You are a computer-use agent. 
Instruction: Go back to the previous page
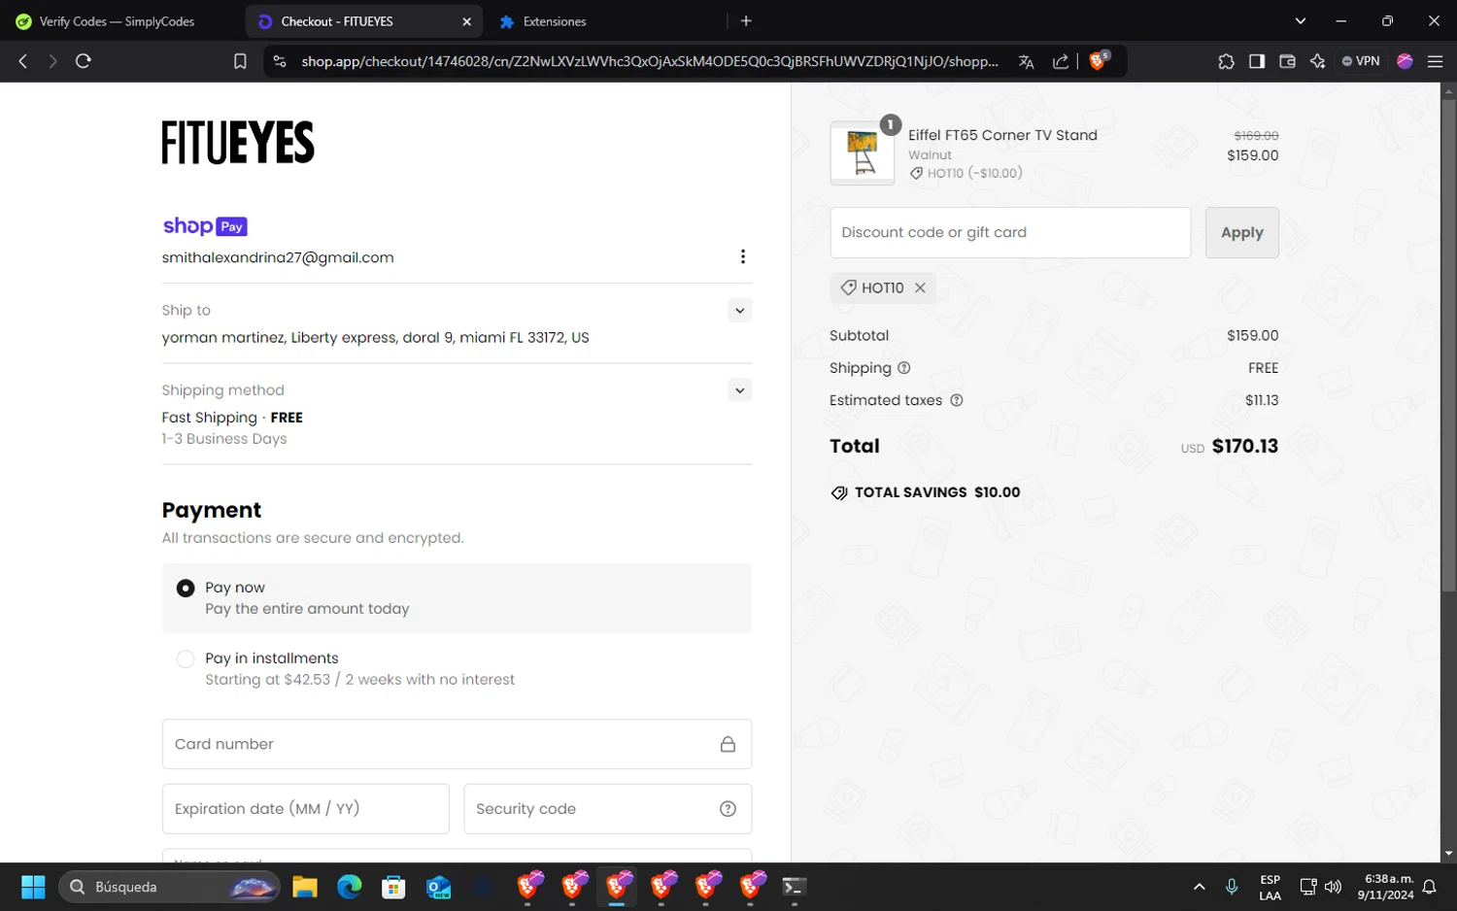[x=23, y=61]
